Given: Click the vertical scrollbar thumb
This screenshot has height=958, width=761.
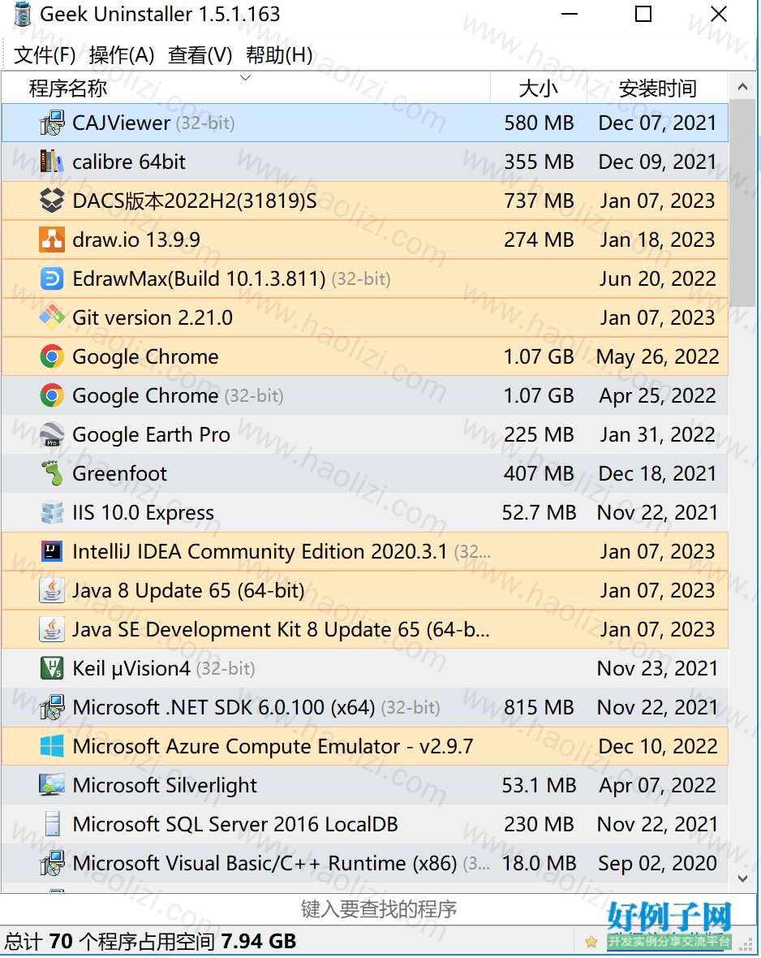Looking at the screenshot, I should (742, 204).
